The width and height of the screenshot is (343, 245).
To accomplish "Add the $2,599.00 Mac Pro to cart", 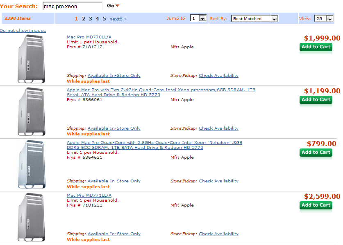I will [x=316, y=205].
